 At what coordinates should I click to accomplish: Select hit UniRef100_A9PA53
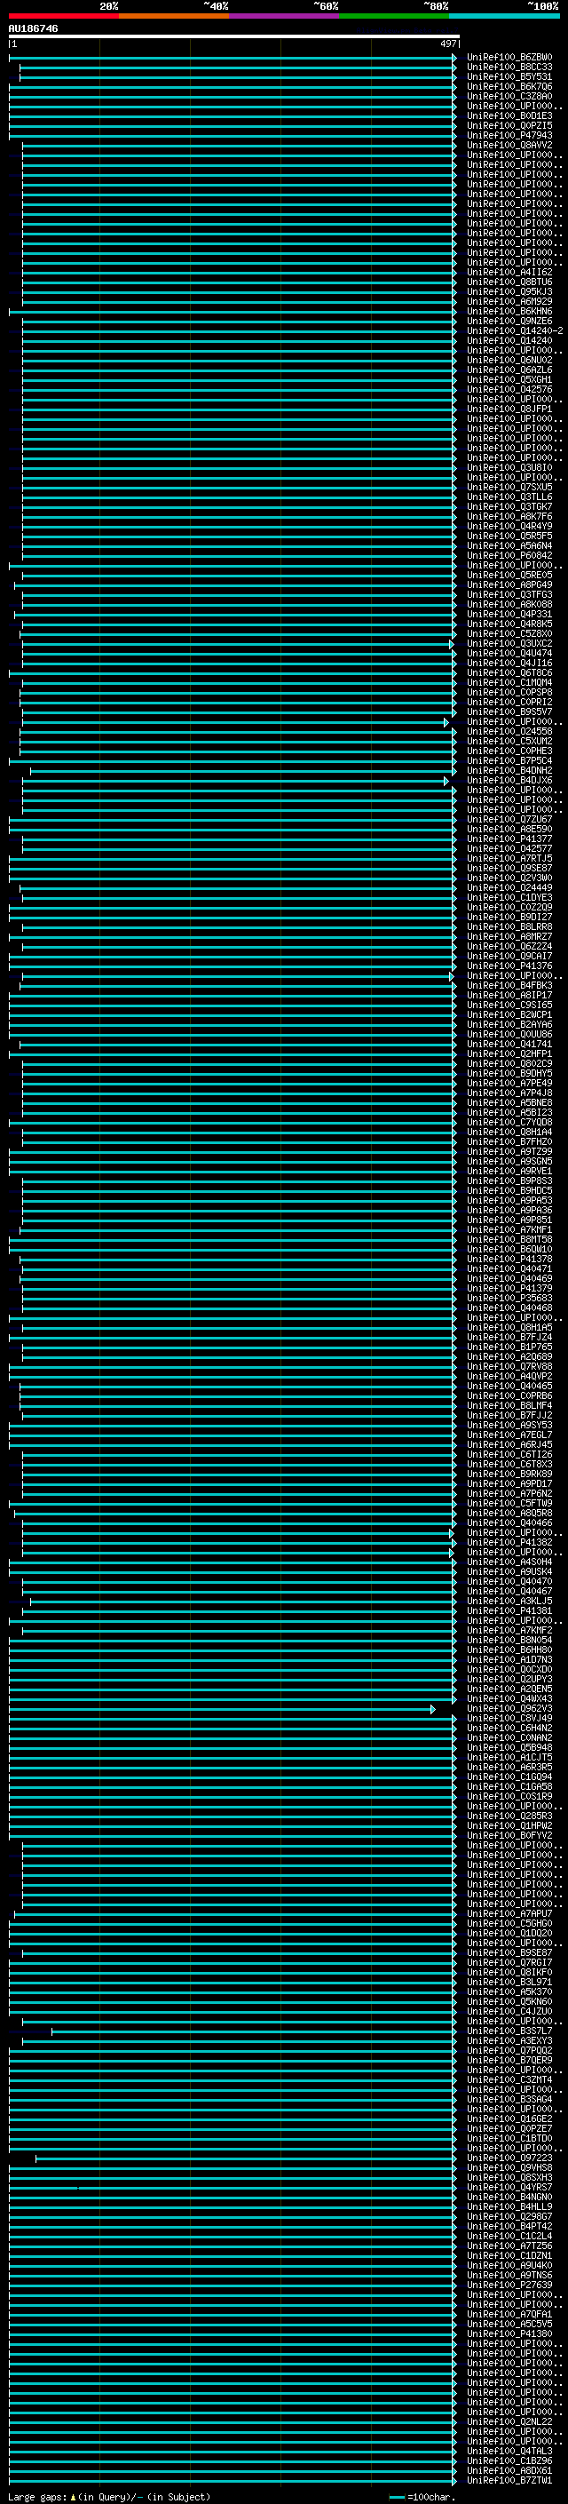click(509, 1201)
